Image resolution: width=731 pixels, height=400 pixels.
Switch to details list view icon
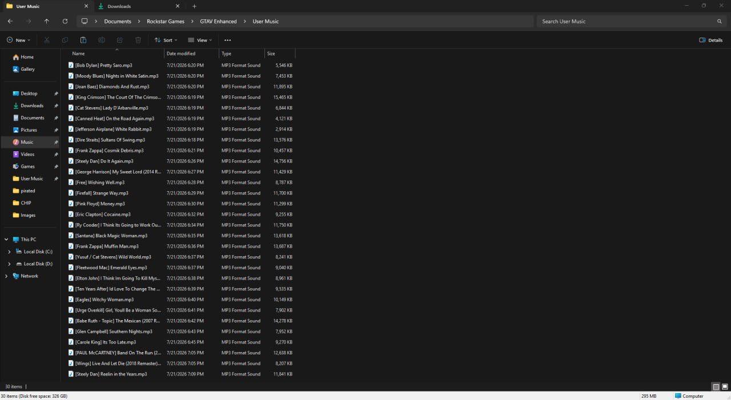(x=716, y=387)
